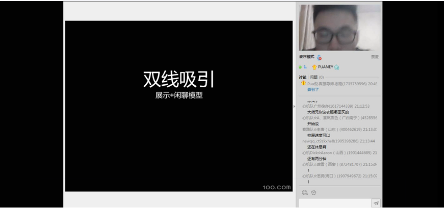Click the message '拉屎速度可以'
This screenshot has width=444, height=218.
coord(319,135)
